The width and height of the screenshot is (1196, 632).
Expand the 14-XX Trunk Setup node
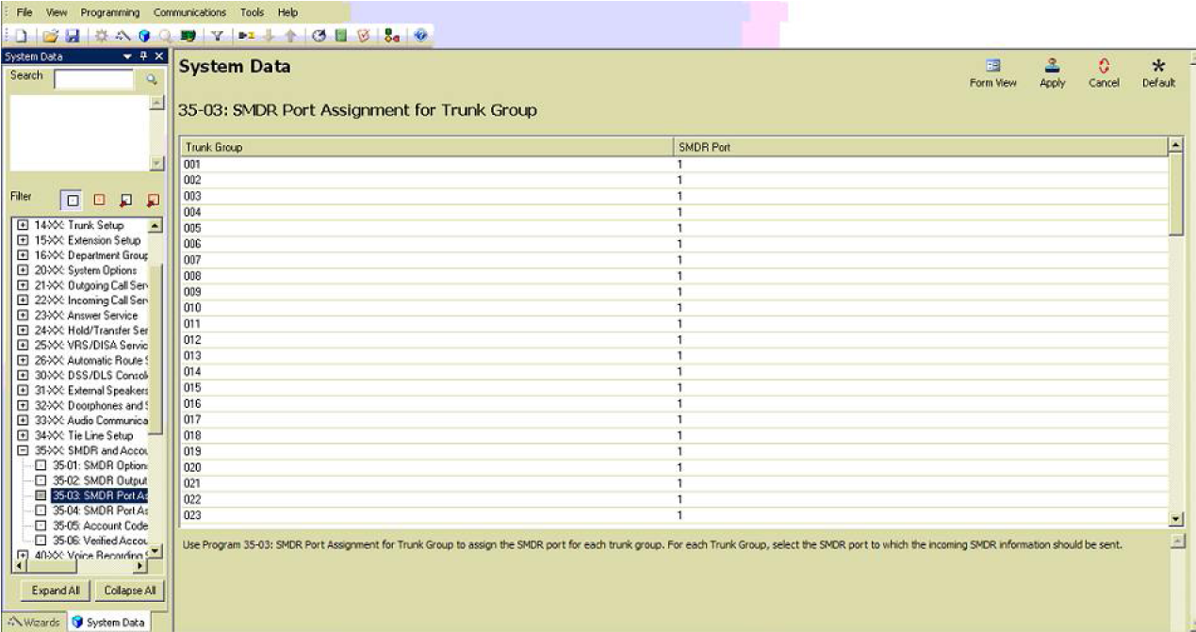pos(23,226)
